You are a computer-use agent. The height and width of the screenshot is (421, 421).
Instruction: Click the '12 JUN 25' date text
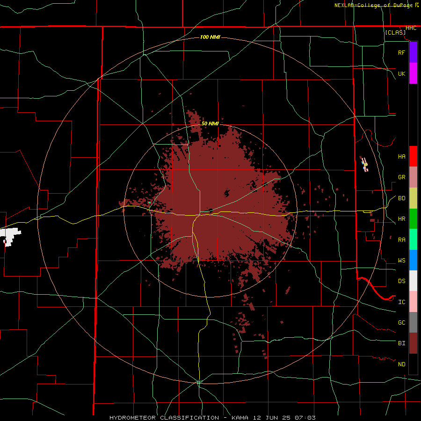[x=271, y=418]
